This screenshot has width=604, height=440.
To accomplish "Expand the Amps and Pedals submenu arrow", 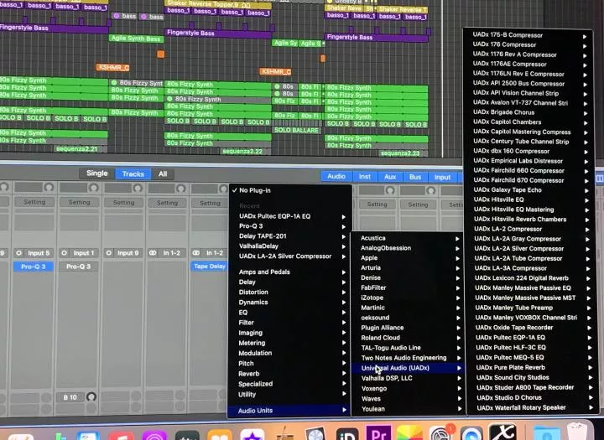I will (344, 272).
